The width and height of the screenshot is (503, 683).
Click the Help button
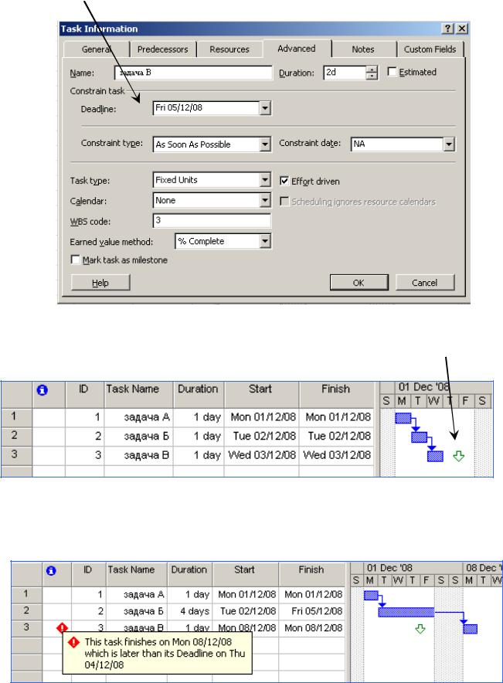[x=100, y=283]
